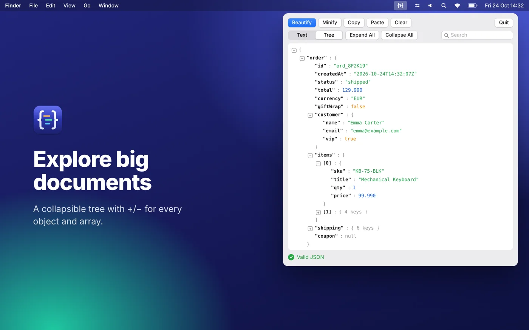The width and height of the screenshot is (529, 330).
Task: Click the Beautify button
Action: (302, 23)
